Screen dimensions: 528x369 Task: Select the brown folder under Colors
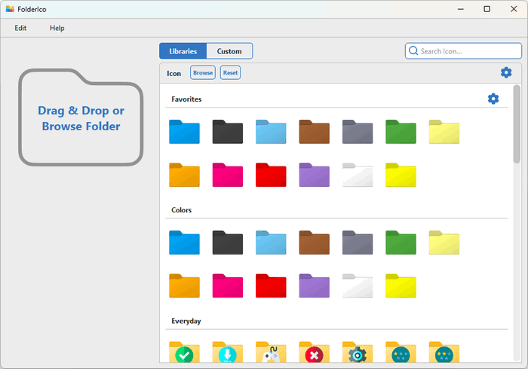coord(315,242)
